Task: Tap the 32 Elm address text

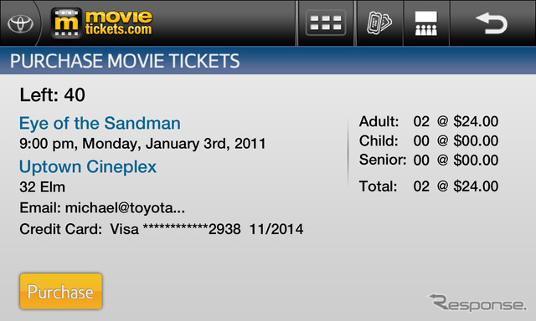Action: pos(43,187)
